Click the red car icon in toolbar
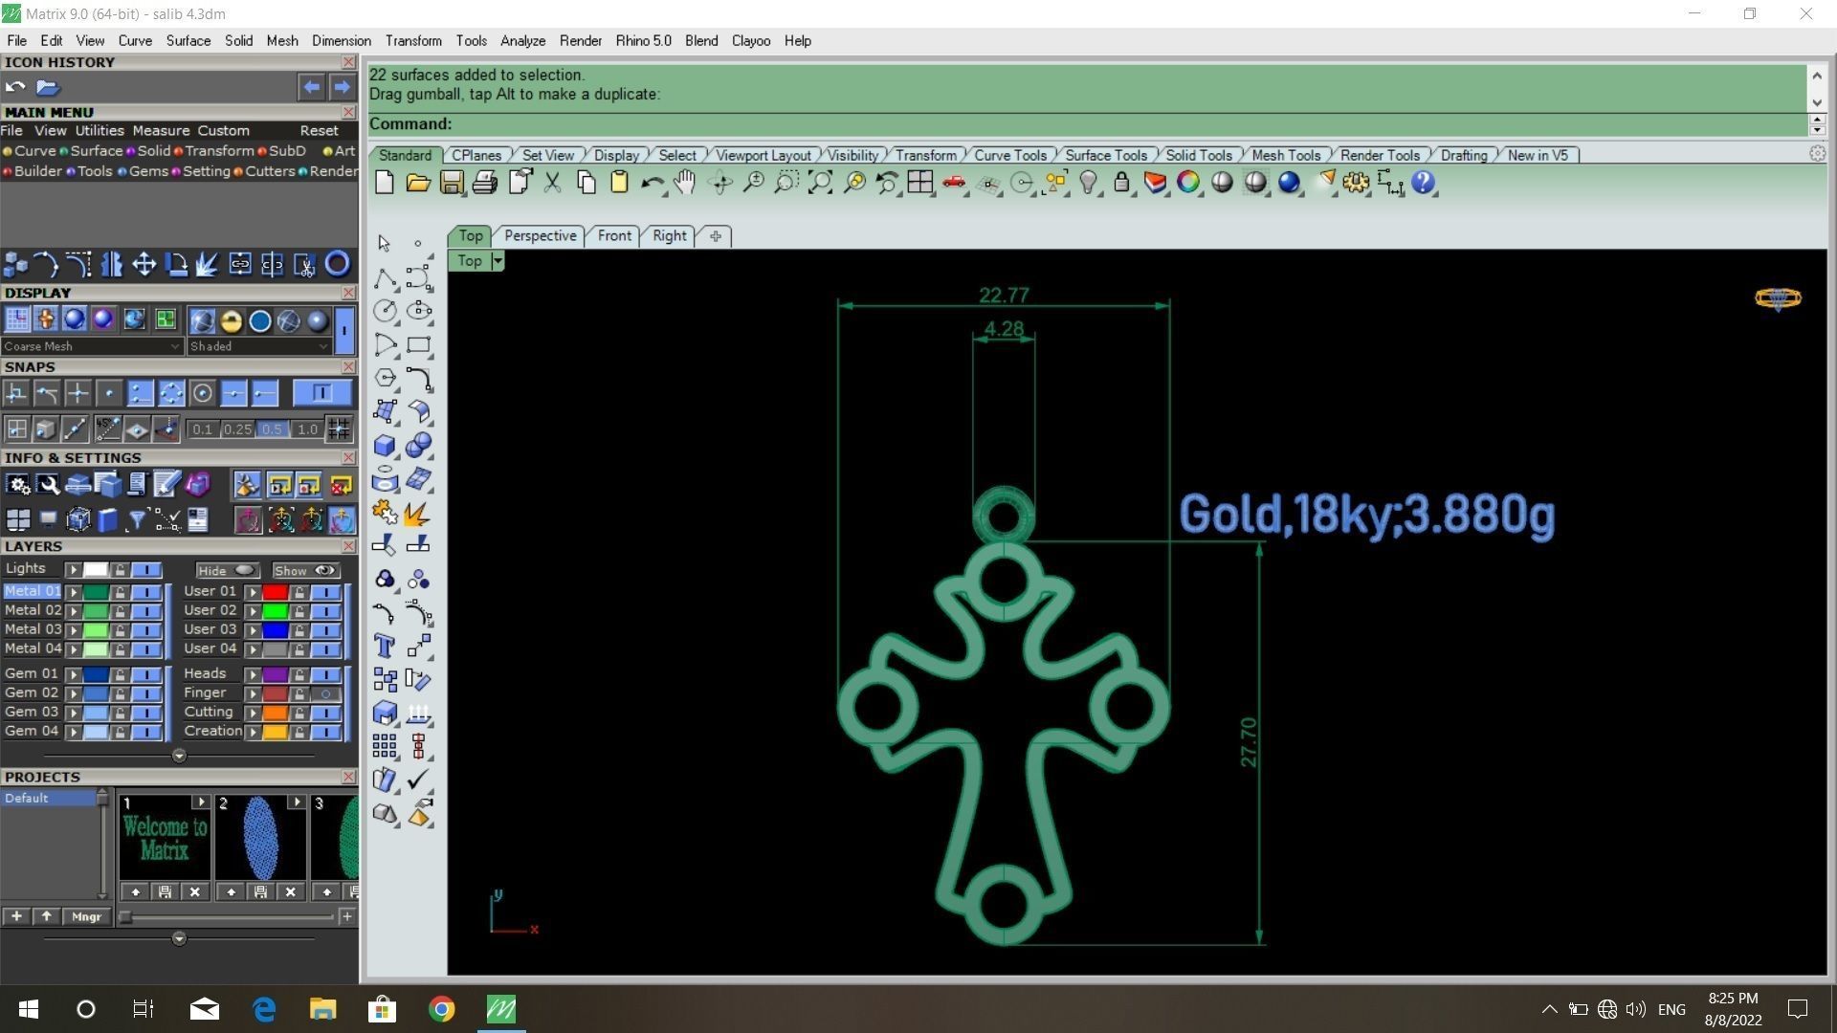The height and width of the screenshot is (1033, 1837). pyautogui.click(x=954, y=183)
